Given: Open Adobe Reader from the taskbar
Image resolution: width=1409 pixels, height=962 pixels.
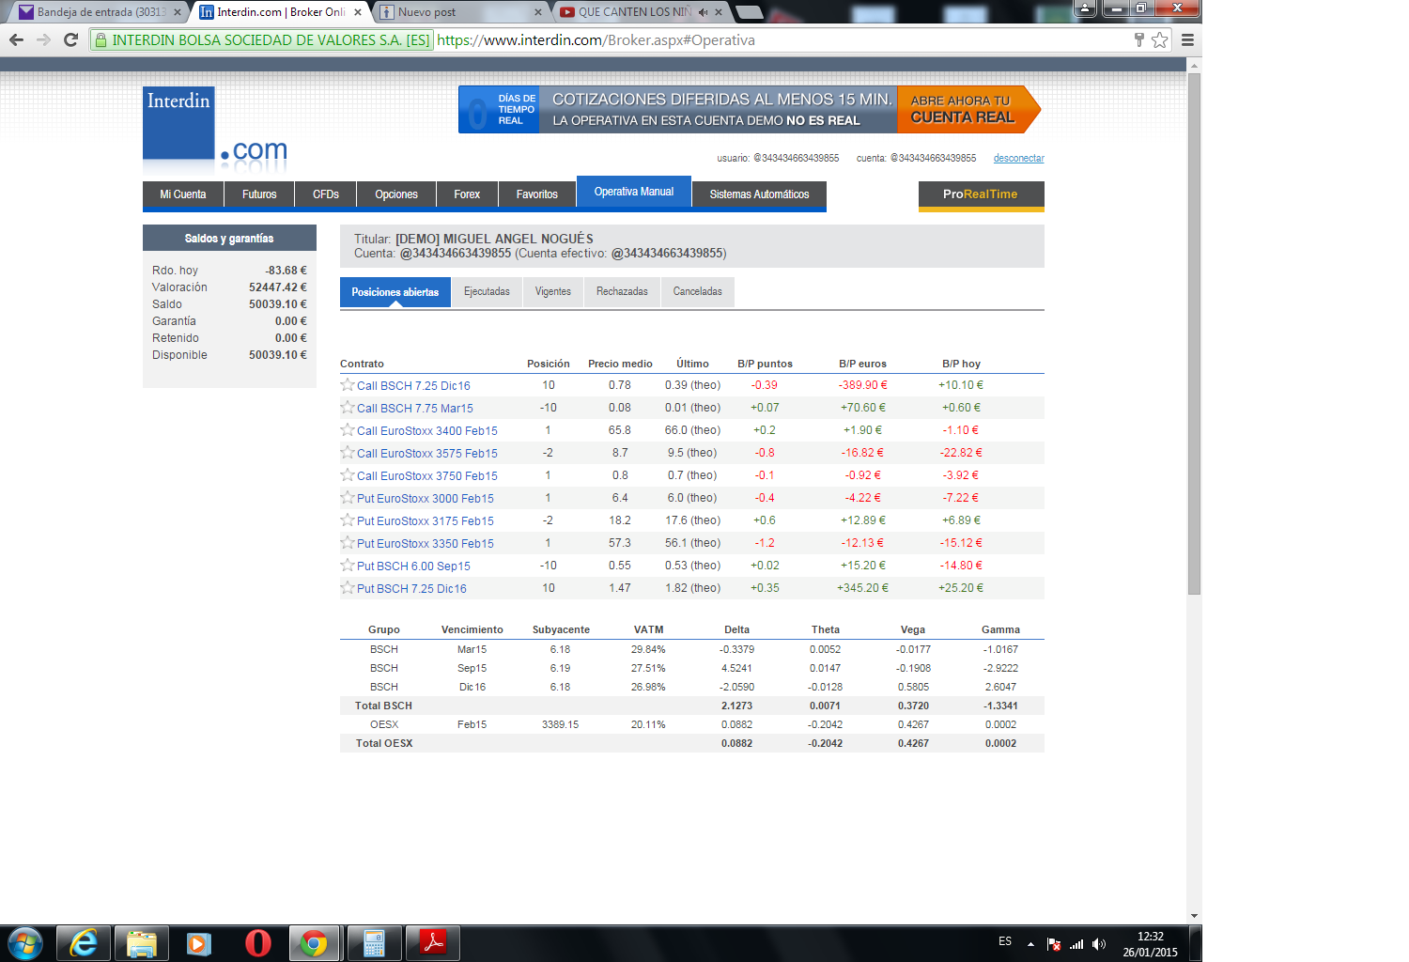Looking at the screenshot, I should click(432, 943).
